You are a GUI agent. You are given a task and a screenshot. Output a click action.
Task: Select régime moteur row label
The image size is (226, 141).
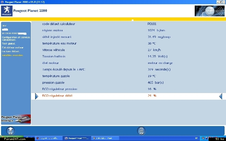click(x=53, y=31)
